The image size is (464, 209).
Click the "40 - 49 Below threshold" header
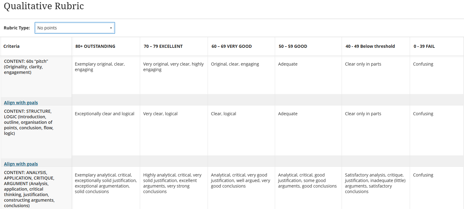click(x=370, y=46)
